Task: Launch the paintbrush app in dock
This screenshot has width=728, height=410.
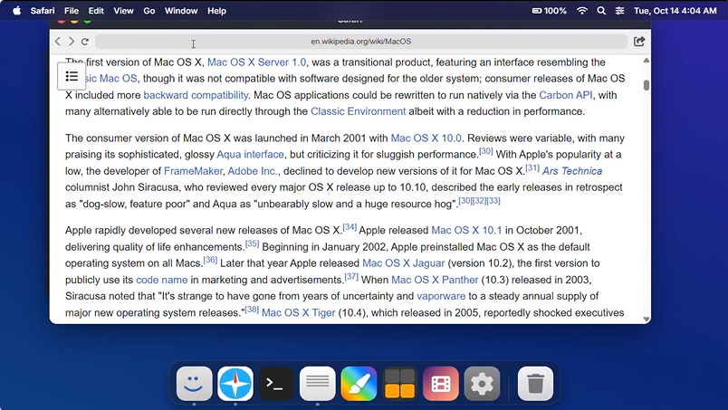Action: coord(359,384)
